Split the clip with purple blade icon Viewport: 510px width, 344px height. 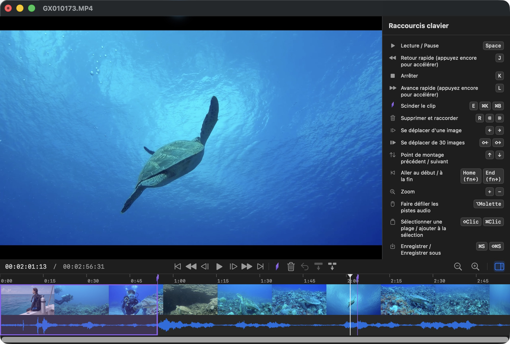point(277,266)
